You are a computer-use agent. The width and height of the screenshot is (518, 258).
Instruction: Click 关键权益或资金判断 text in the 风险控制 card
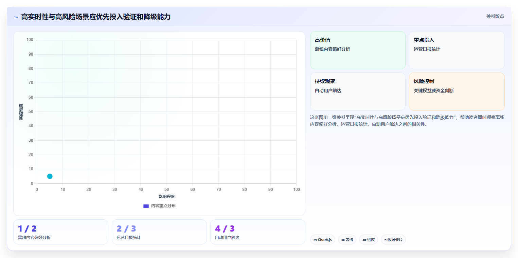(x=434, y=91)
